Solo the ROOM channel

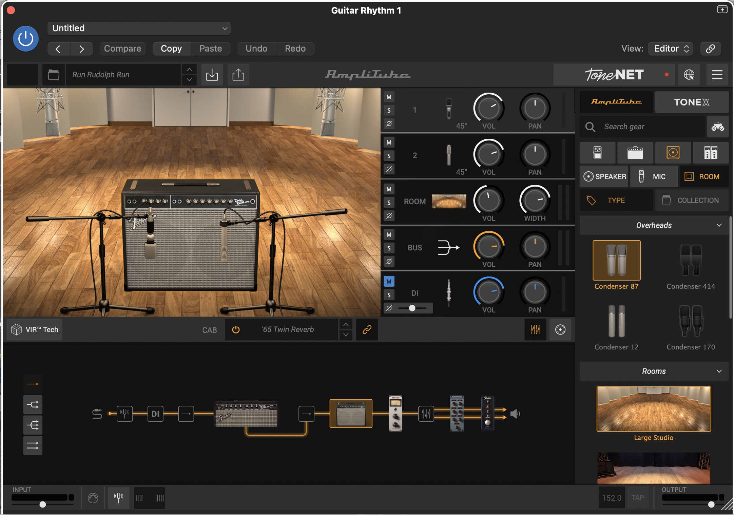pyautogui.click(x=389, y=203)
